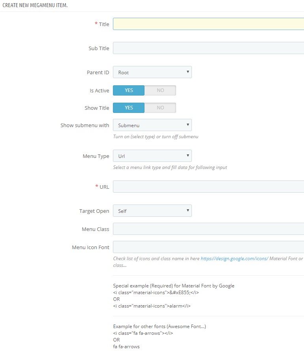Screen dimensions: 304x351
Task: Click the Sub Title label
Action: pos(99,48)
